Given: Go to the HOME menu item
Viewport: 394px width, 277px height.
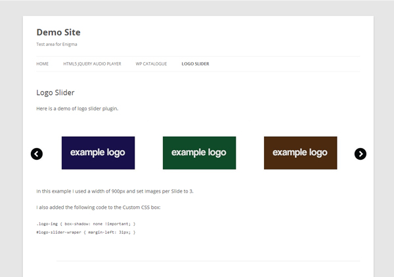Looking at the screenshot, I should point(43,64).
